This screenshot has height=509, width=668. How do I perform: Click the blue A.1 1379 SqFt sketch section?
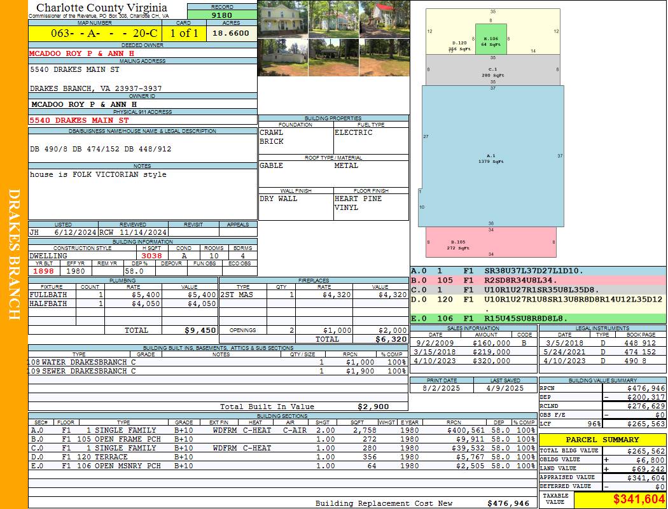pos(491,156)
